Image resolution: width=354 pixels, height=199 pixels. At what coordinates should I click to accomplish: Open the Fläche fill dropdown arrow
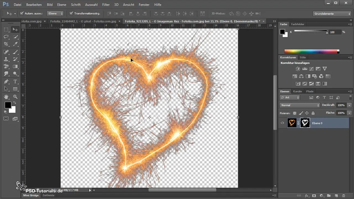(x=350, y=113)
